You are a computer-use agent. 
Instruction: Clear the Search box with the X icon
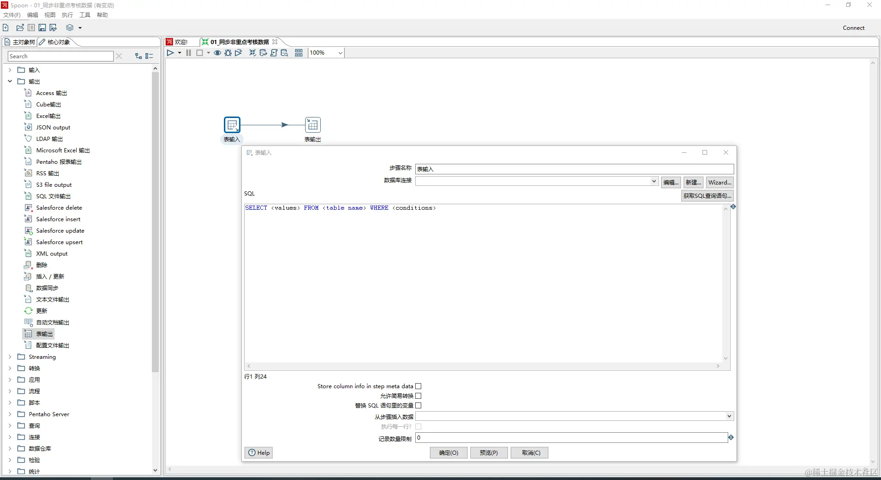pyautogui.click(x=119, y=56)
